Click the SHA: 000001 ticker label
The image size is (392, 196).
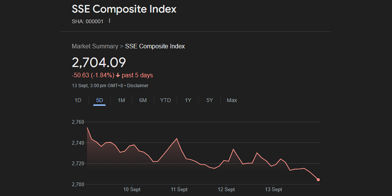coord(88,21)
